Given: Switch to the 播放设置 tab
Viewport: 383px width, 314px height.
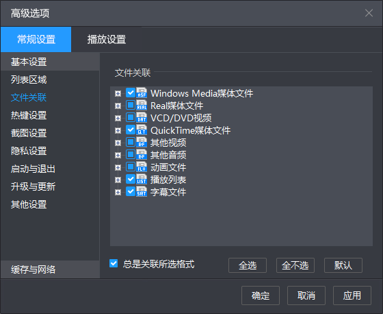Looking at the screenshot, I should 107,40.
